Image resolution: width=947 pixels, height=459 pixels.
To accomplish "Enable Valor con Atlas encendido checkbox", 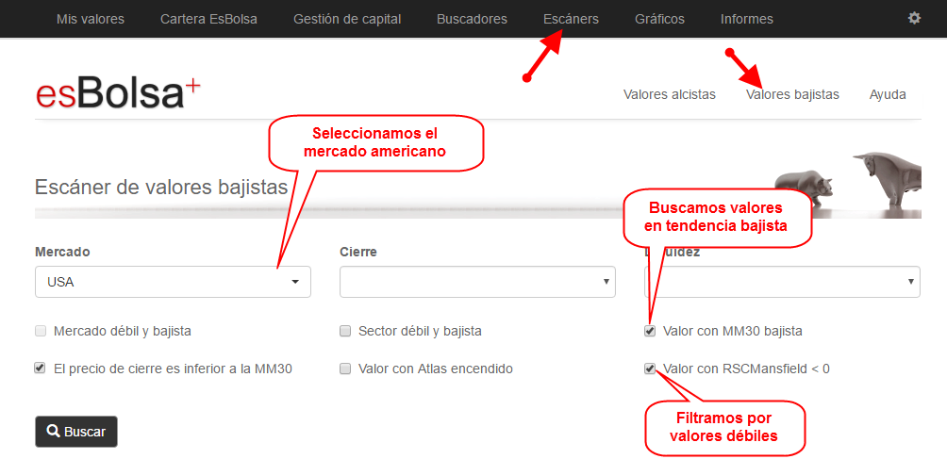I will coord(345,369).
